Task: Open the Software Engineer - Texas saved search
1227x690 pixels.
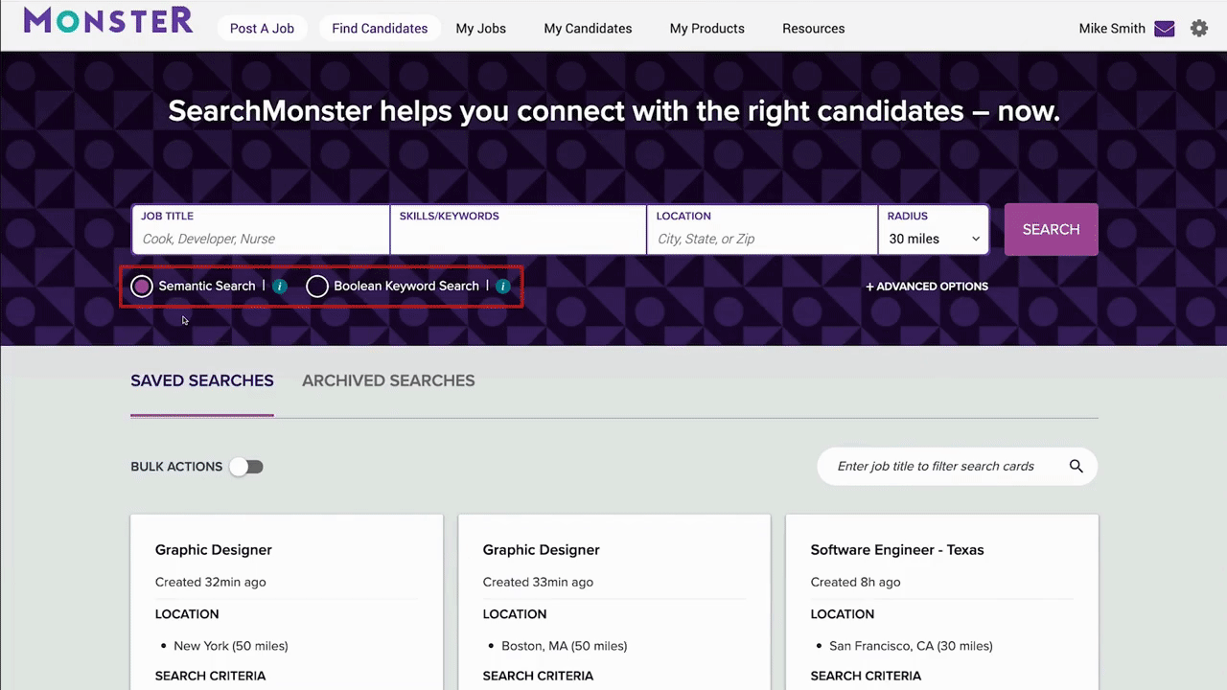Action: click(897, 550)
